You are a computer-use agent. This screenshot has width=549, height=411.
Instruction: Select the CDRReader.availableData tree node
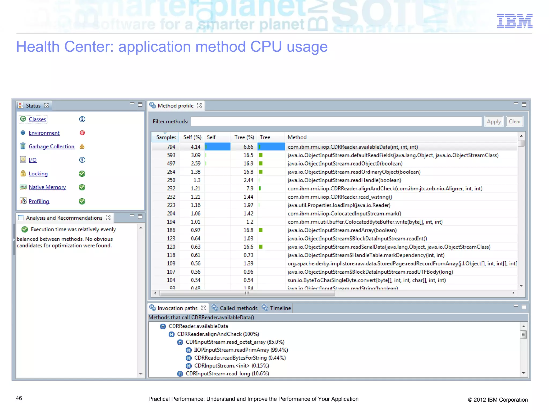tap(198, 326)
